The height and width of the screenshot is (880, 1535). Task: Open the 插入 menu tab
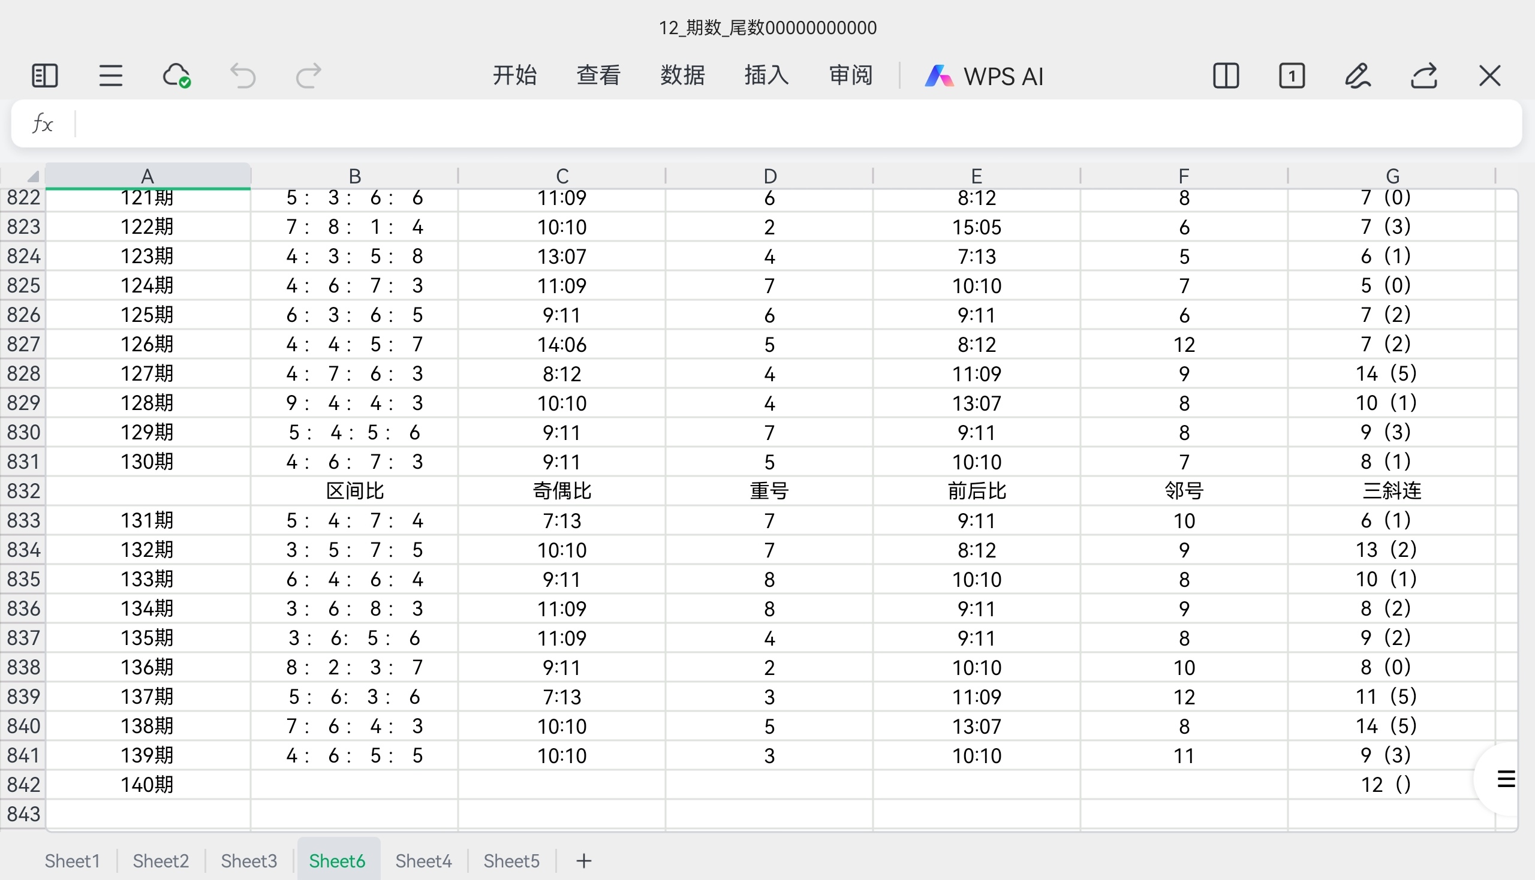point(766,76)
